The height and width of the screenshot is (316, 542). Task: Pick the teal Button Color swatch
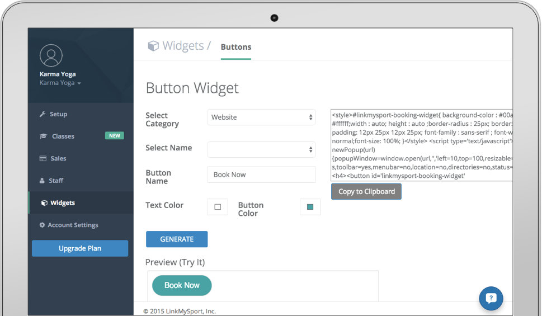[x=310, y=207]
